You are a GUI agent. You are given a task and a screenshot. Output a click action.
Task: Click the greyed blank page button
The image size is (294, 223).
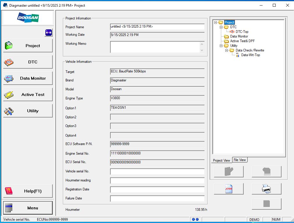click(266, 204)
